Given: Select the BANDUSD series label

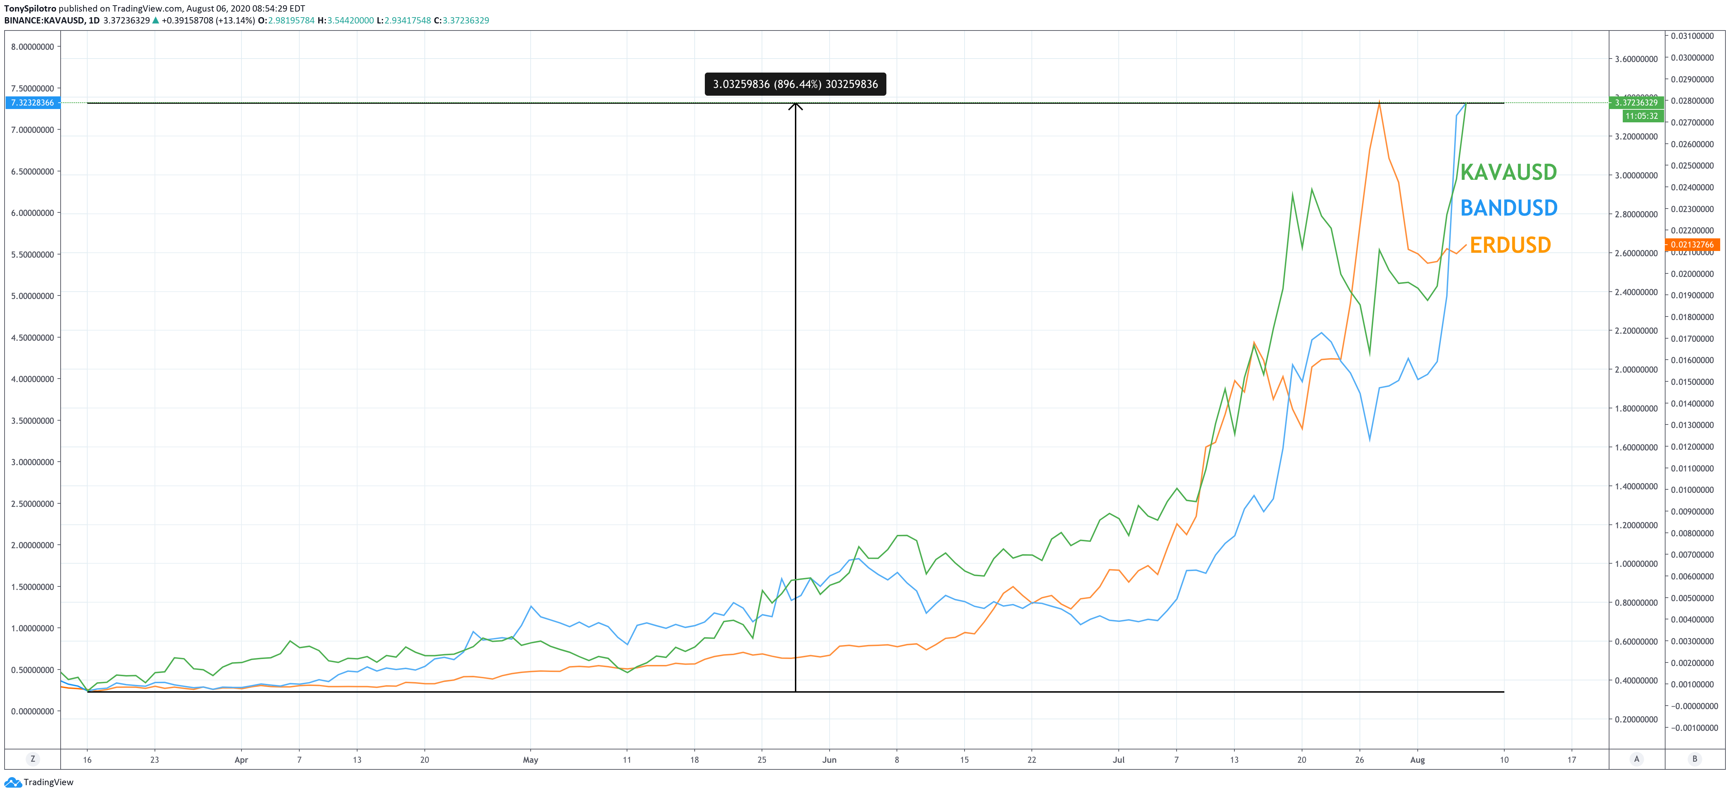Looking at the screenshot, I should pos(1508,208).
